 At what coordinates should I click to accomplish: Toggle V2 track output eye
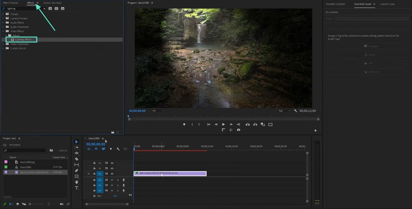(x=112, y=169)
